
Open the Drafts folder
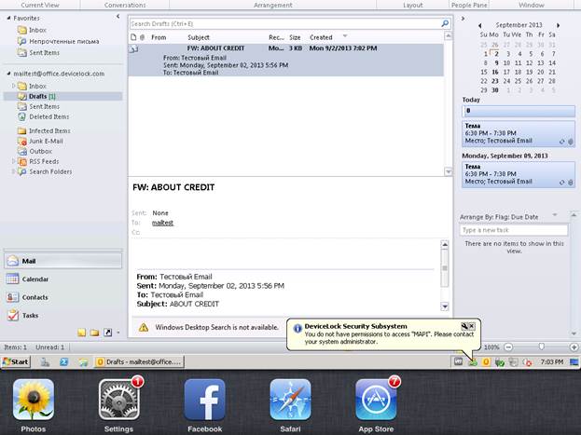click(x=40, y=96)
